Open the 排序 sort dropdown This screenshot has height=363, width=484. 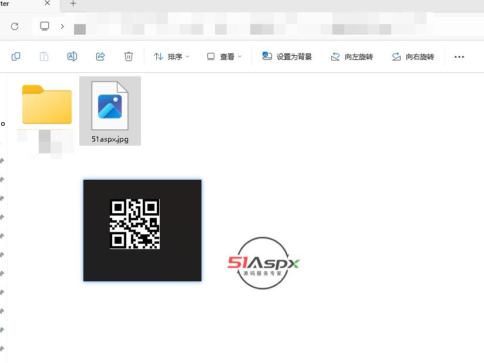click(x=172, y=57)
